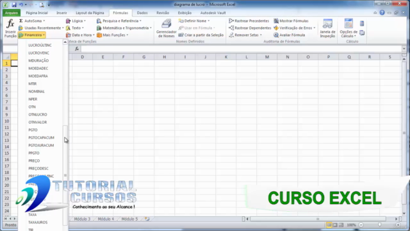Click Avaliar Fórmula
This screenshot has width=410, height=231.
point(289,35)
